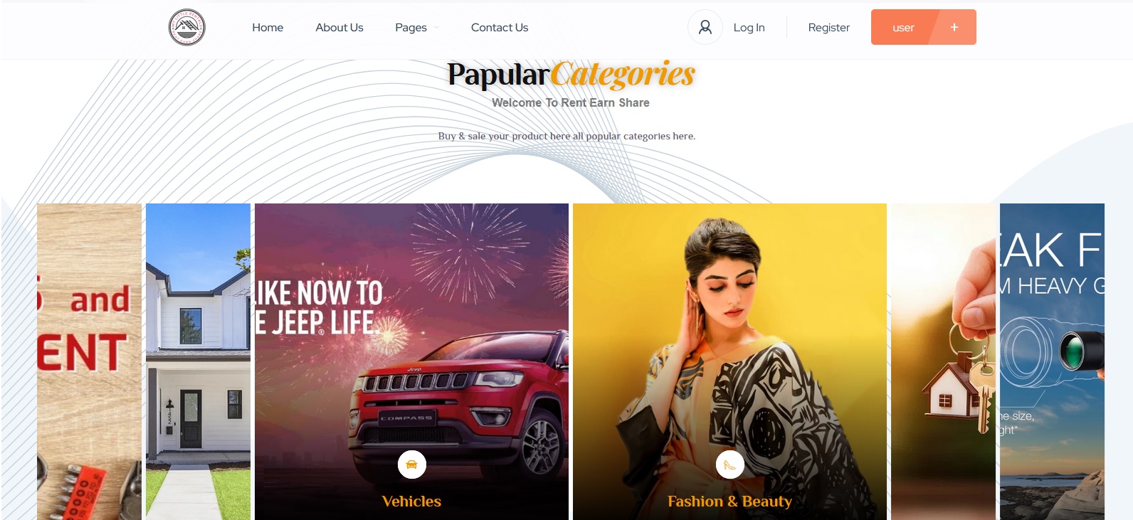Open the Vehicles category label
Viewport: 1133px width, 520px height.
411,502
